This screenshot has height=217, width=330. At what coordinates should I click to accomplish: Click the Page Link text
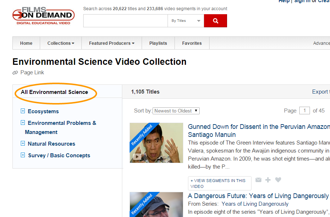[x=32, y=72]
